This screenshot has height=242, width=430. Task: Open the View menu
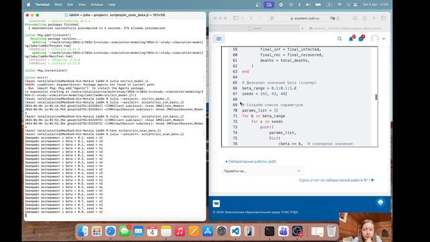[82, 5]
